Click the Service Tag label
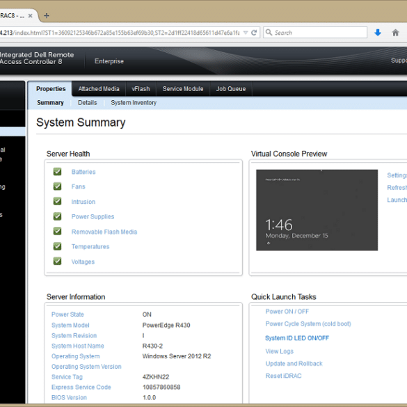This screenshot has height=407, width=407. click(67, 377)
